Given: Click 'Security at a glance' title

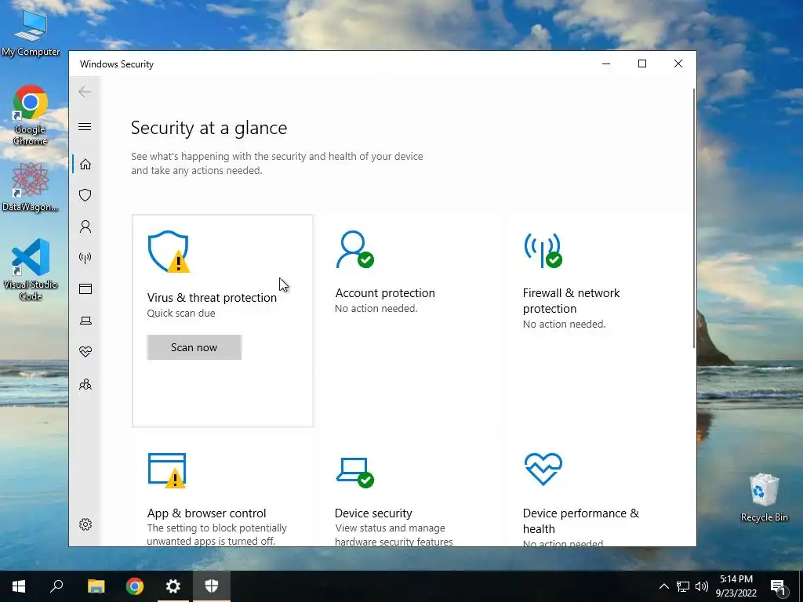Looking at the screenshot, I should click(209, 128).
